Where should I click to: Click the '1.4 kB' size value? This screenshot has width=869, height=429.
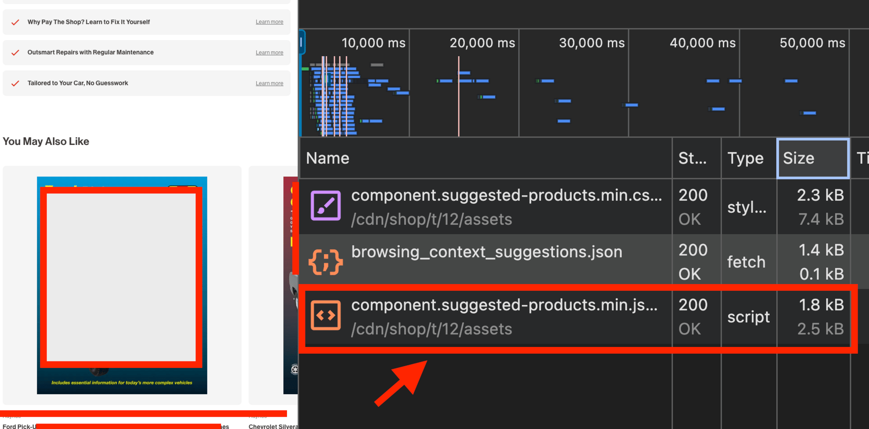[821, 250]
